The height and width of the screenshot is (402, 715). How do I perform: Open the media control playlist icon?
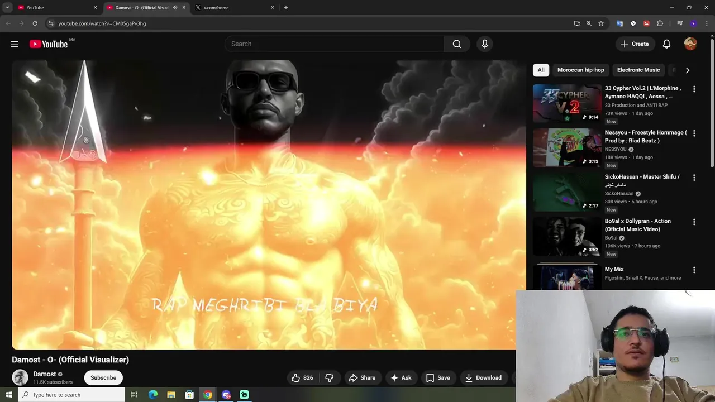pos(680,23)
